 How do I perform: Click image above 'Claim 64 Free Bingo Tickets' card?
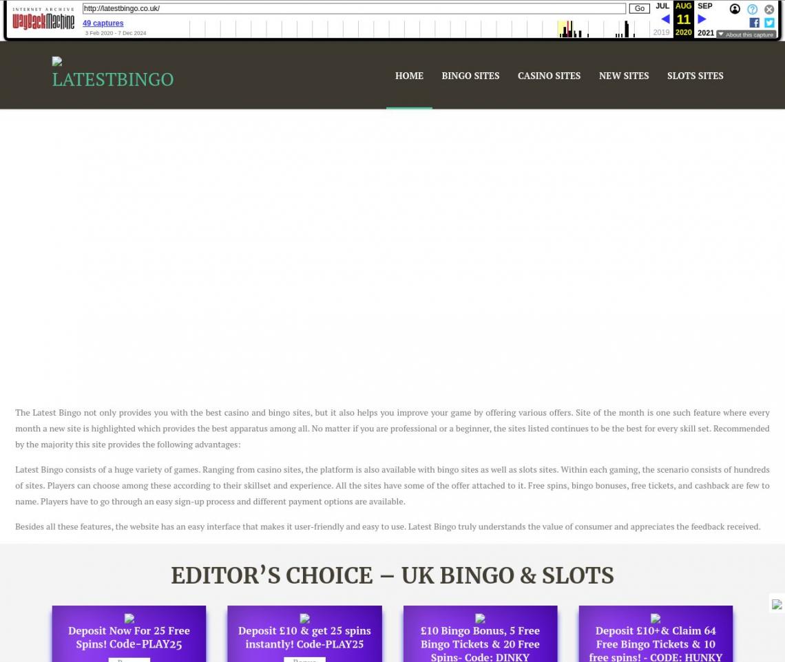click(x=656, y=619)
